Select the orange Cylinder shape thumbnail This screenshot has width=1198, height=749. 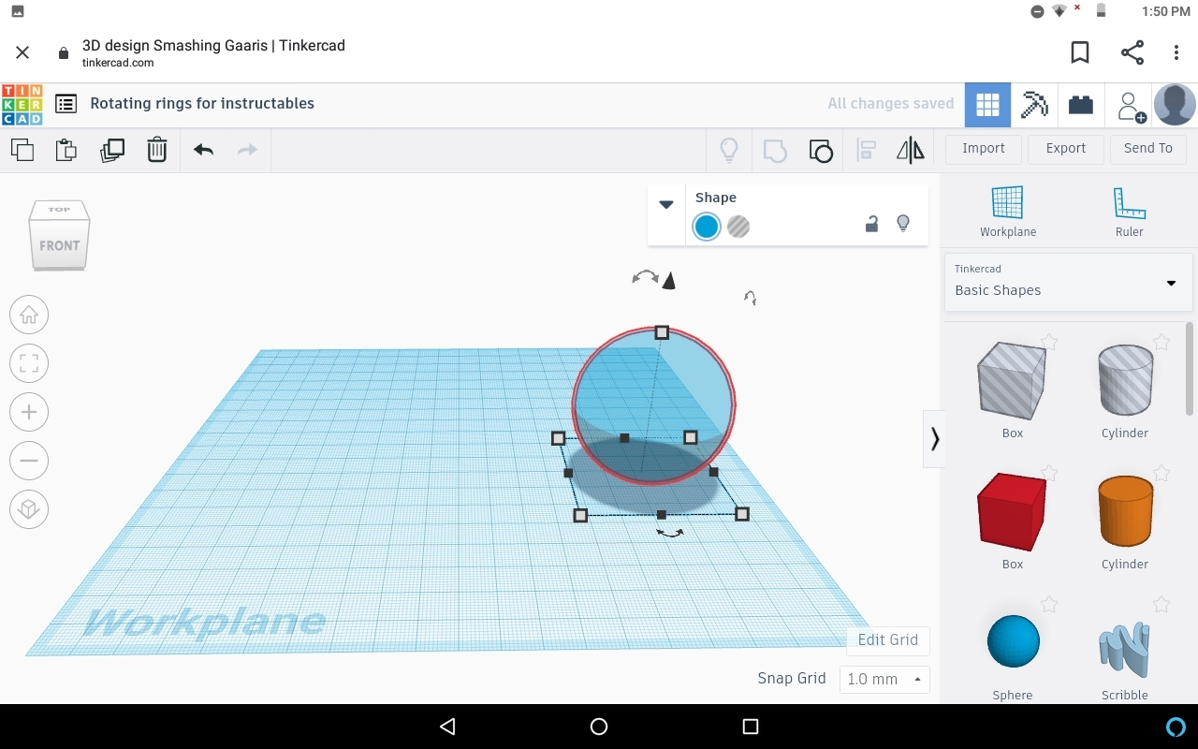point(1125,511)
